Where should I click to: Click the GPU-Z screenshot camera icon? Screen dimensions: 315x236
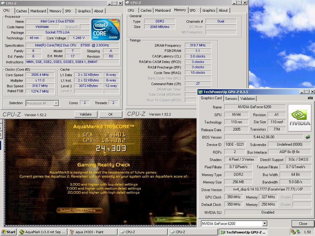point(310,98)
